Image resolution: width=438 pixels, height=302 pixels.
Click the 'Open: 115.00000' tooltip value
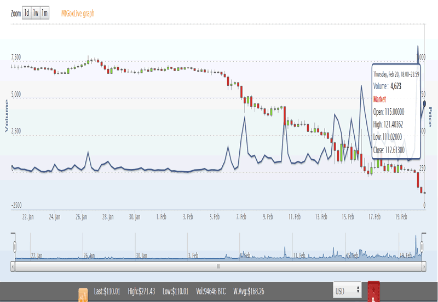(389, 112)
